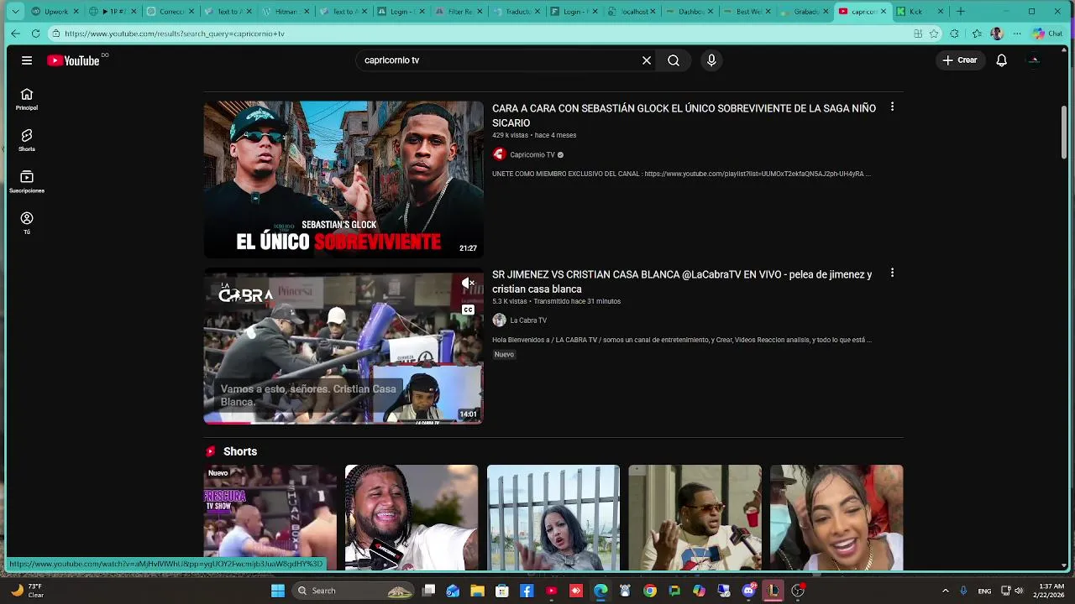The width and height of the screenshot is (1075, 604).
Task: Switch to the Upwork tab
Action: [55, 12]
